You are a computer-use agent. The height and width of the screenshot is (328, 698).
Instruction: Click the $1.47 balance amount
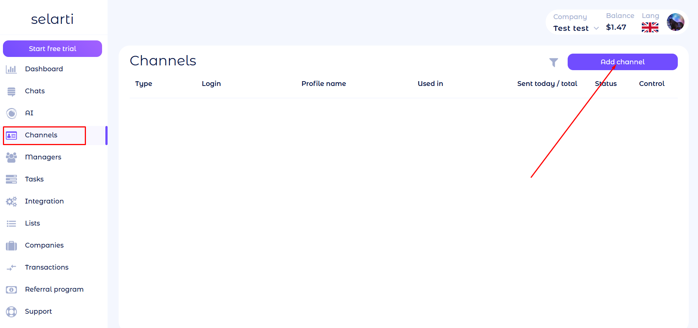pyautogui.click(x=616, y=27)
